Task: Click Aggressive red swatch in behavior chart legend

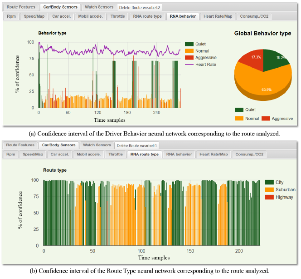Action: coord(189,58)
